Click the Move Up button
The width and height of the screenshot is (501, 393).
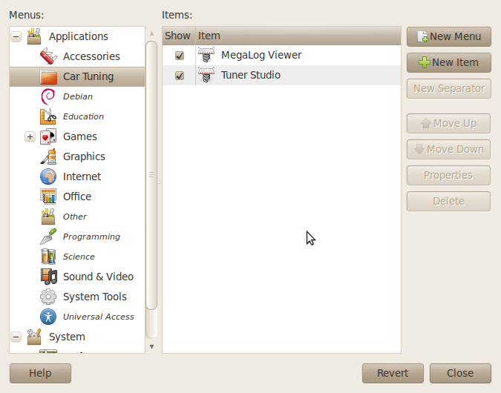[x=448, y=124]
